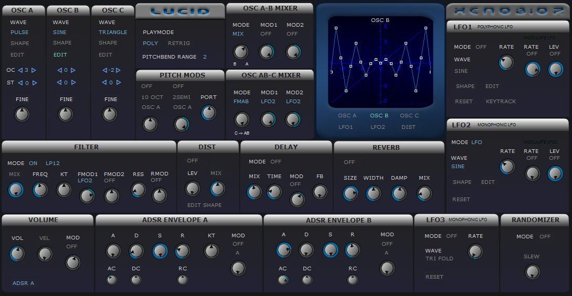The width and height of the screenshot is (572, 296).
Task: Click the reverb SIZE knob
Action: (350, 194)
